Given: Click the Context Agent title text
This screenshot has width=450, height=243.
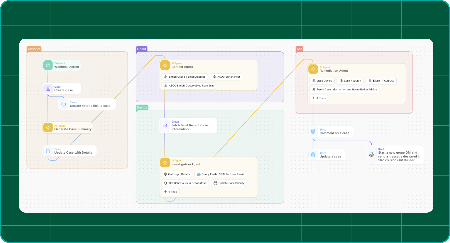Looking at the screenshot, I should [x=182, y=67].
